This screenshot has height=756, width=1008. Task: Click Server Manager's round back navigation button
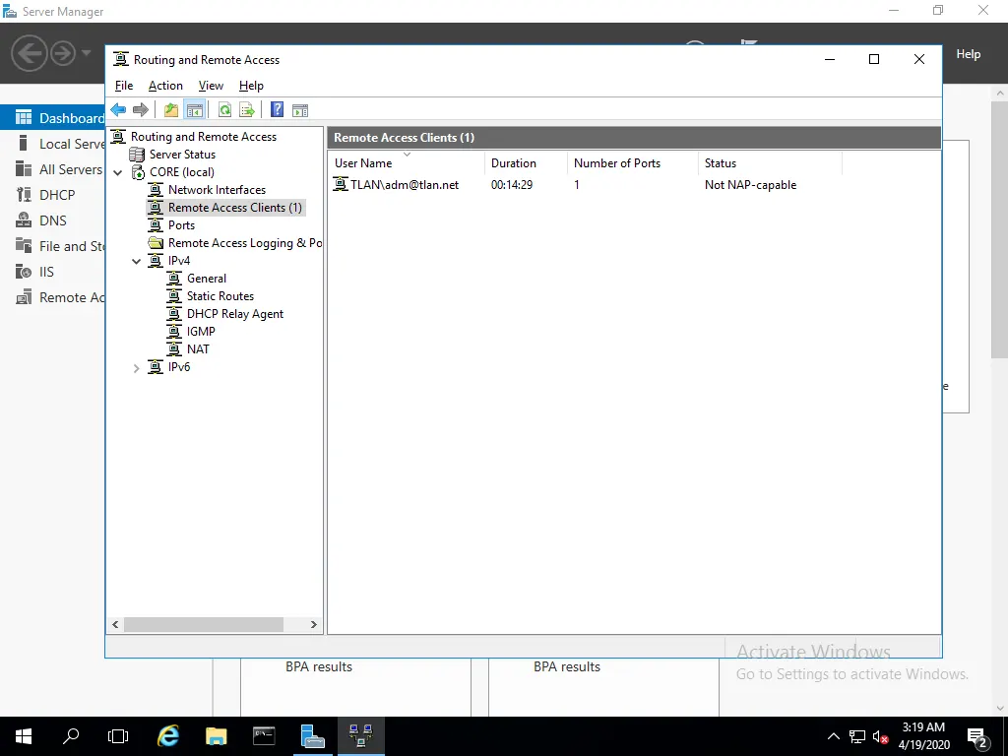point(29,53)
